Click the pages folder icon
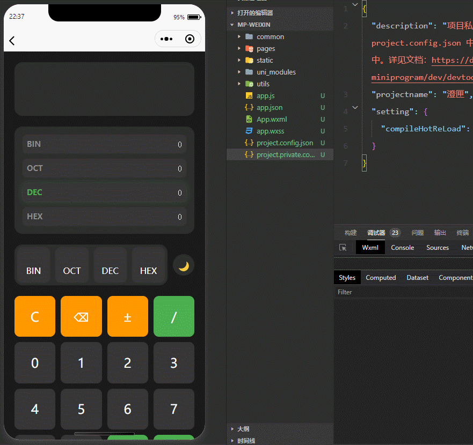This screenshot has height=445, width=473. 249,48
